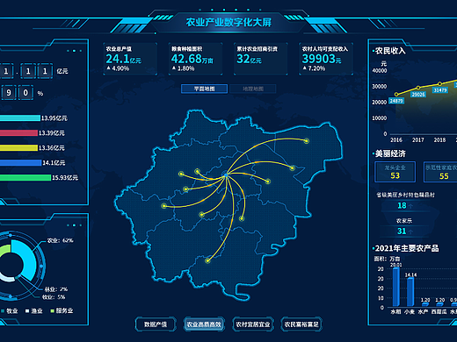Click the 示范性家庭农场 55 card
Screen dimensions: 457x342
tap(440, 172)
